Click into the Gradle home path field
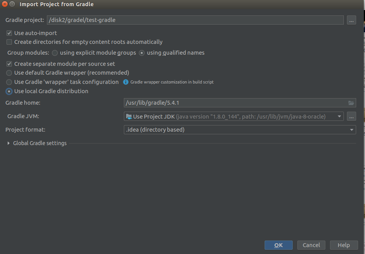The image size is (365, 254). point(235,103)
